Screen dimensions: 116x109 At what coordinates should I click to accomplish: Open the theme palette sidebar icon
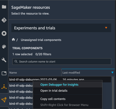[x=4, y=47]
